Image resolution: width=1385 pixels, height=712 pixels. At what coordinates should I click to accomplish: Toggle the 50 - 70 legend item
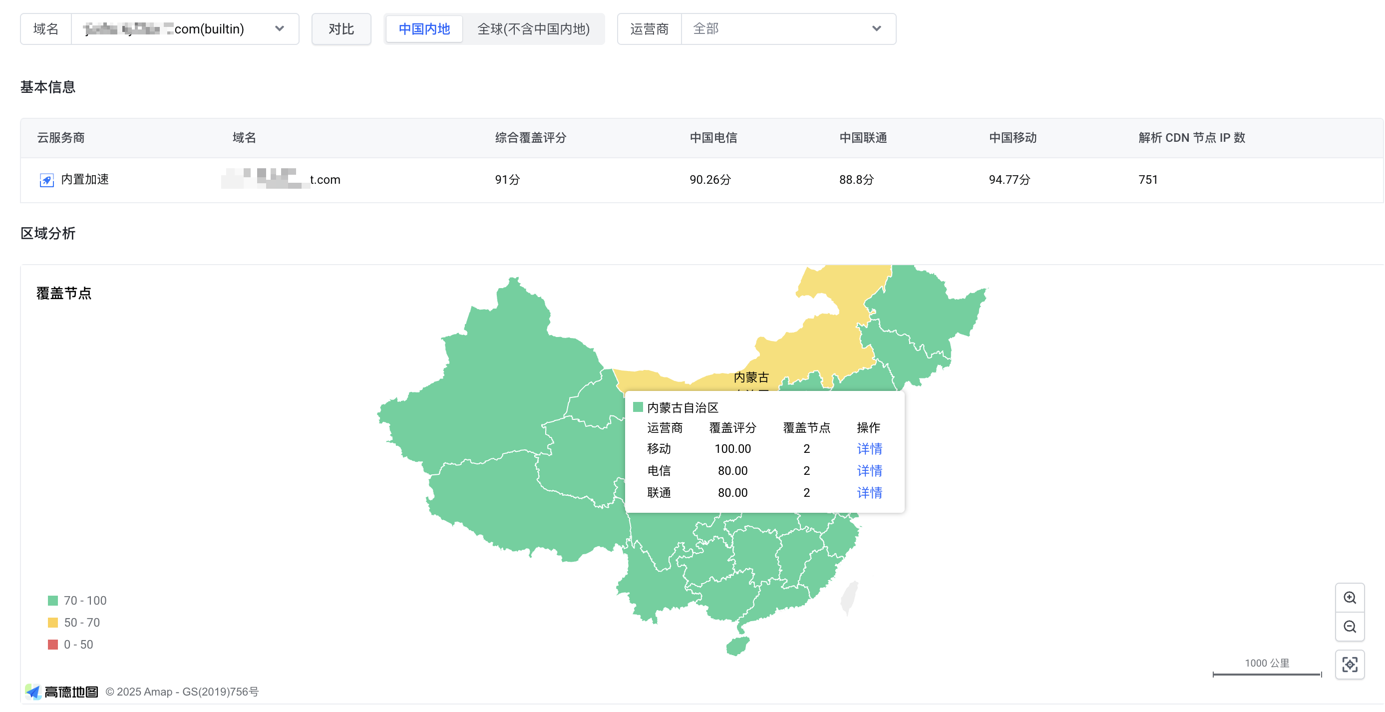pos(74,622)
